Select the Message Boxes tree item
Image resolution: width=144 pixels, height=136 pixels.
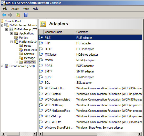30,58
